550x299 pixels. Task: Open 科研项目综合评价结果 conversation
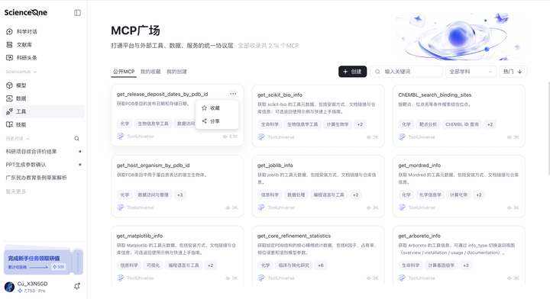(x=44, y=151)
